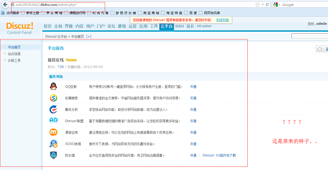Open the 新手上路 bookmark

30,13
